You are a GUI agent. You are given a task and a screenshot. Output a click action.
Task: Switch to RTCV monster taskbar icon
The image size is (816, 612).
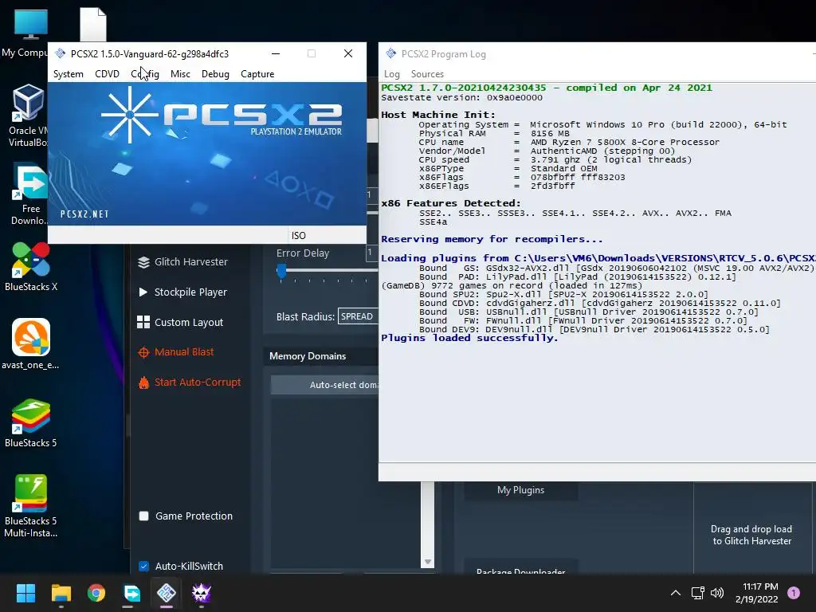point(202,593)
